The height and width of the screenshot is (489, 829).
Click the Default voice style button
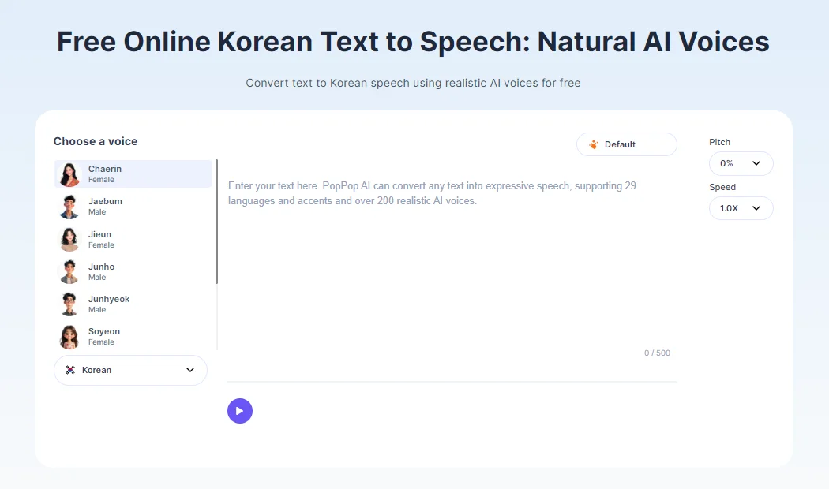pyautogui.click(x=626, y=144)
